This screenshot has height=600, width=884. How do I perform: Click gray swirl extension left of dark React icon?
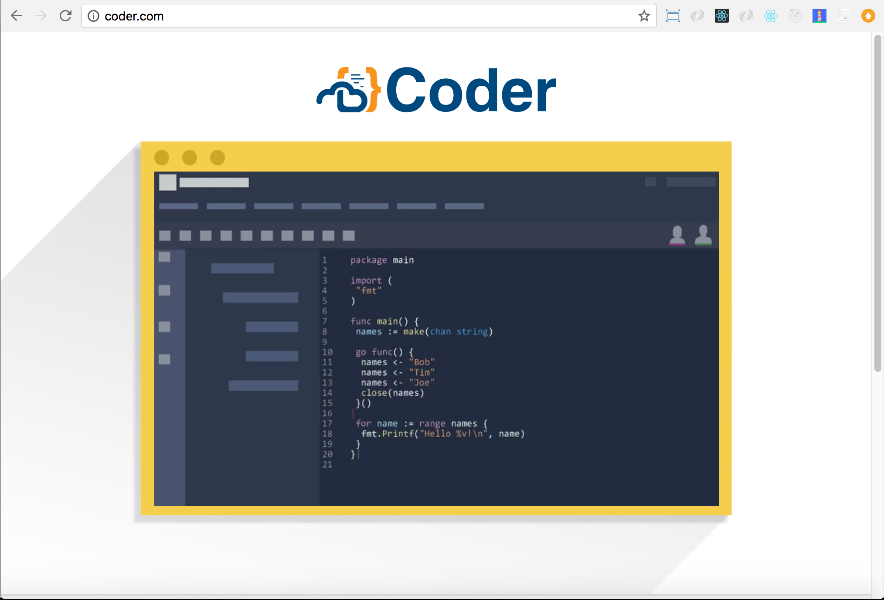click(697, 16)
